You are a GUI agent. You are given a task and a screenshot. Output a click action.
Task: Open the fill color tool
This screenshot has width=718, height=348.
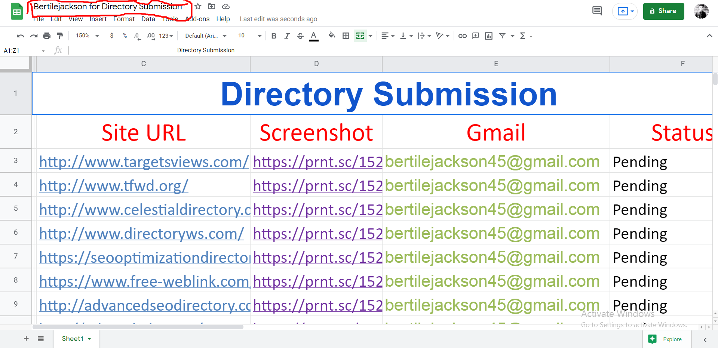click(x=331, y=36)
